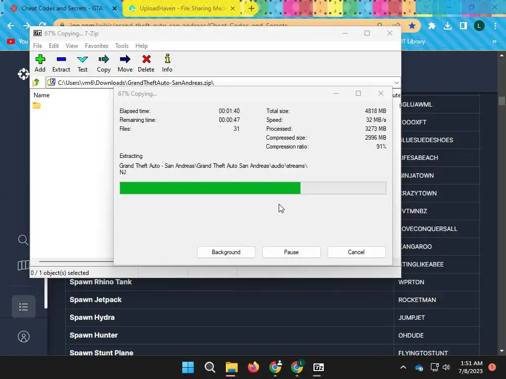Open new browser tab plus button
The height and width of the screenshot is (379, 506).
pyautogui.click(x=252, y=8)
